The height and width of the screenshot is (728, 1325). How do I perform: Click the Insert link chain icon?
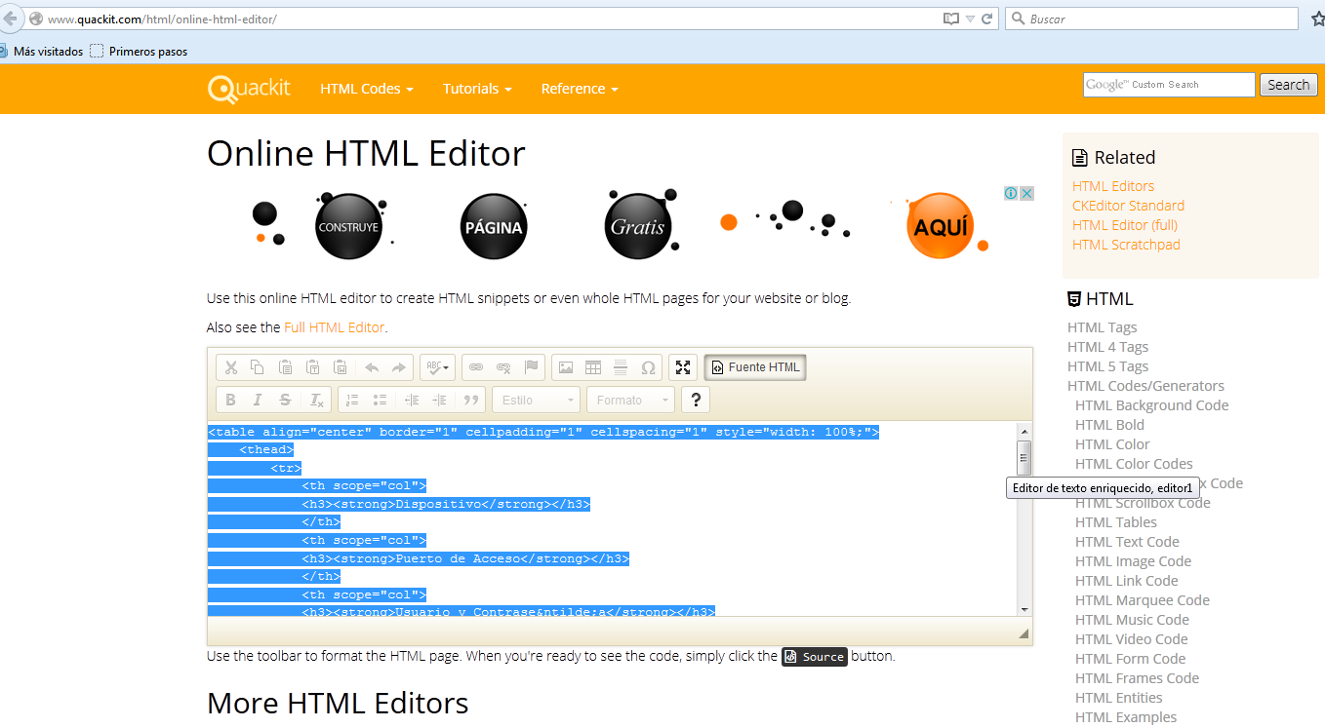476,367
